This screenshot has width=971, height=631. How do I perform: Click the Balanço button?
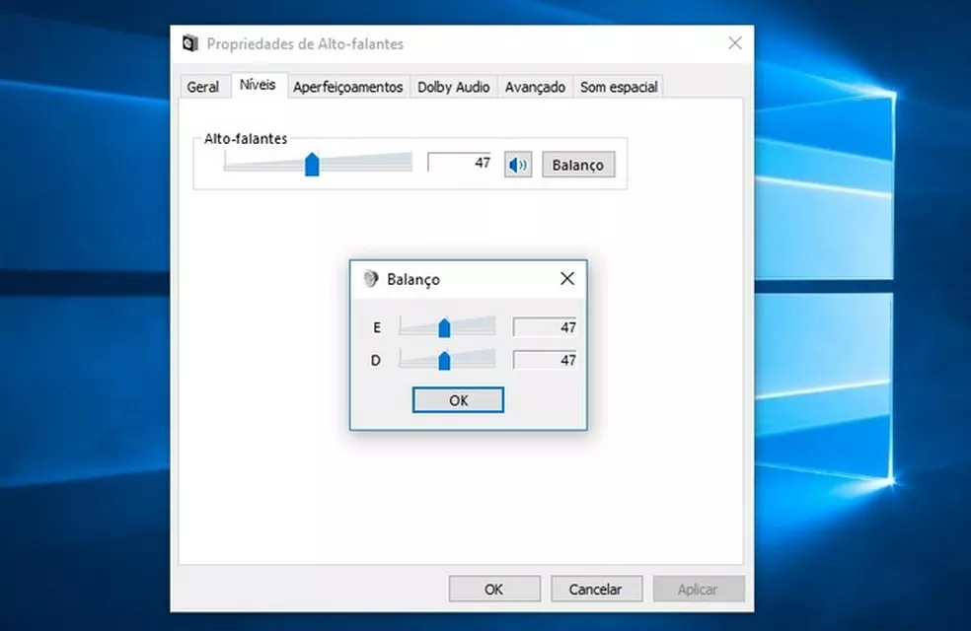point(578,165)
